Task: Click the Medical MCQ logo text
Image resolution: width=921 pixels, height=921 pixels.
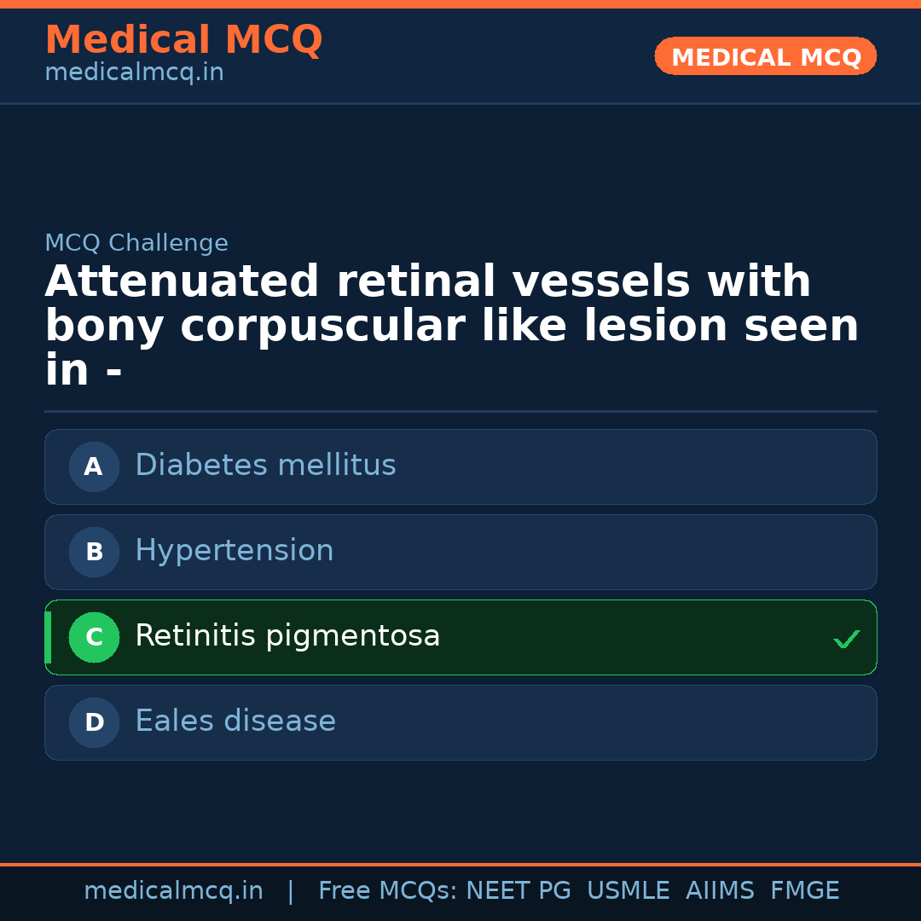Action: [x=183, y=39]
